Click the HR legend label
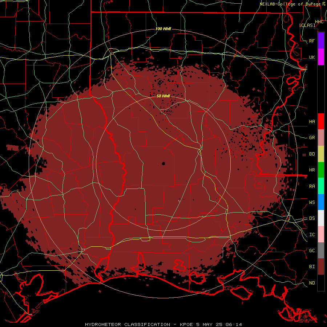 coord(312,170)
